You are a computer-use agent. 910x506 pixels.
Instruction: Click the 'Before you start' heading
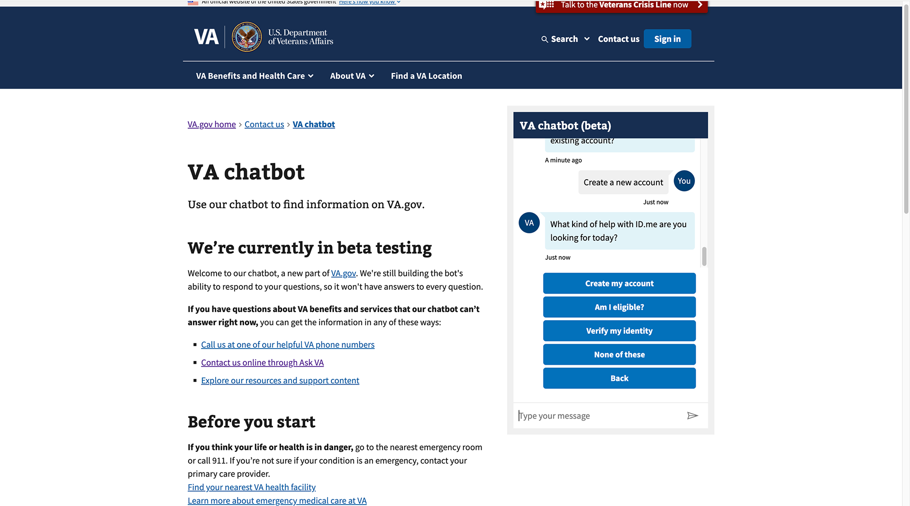(x=251, y=422)
